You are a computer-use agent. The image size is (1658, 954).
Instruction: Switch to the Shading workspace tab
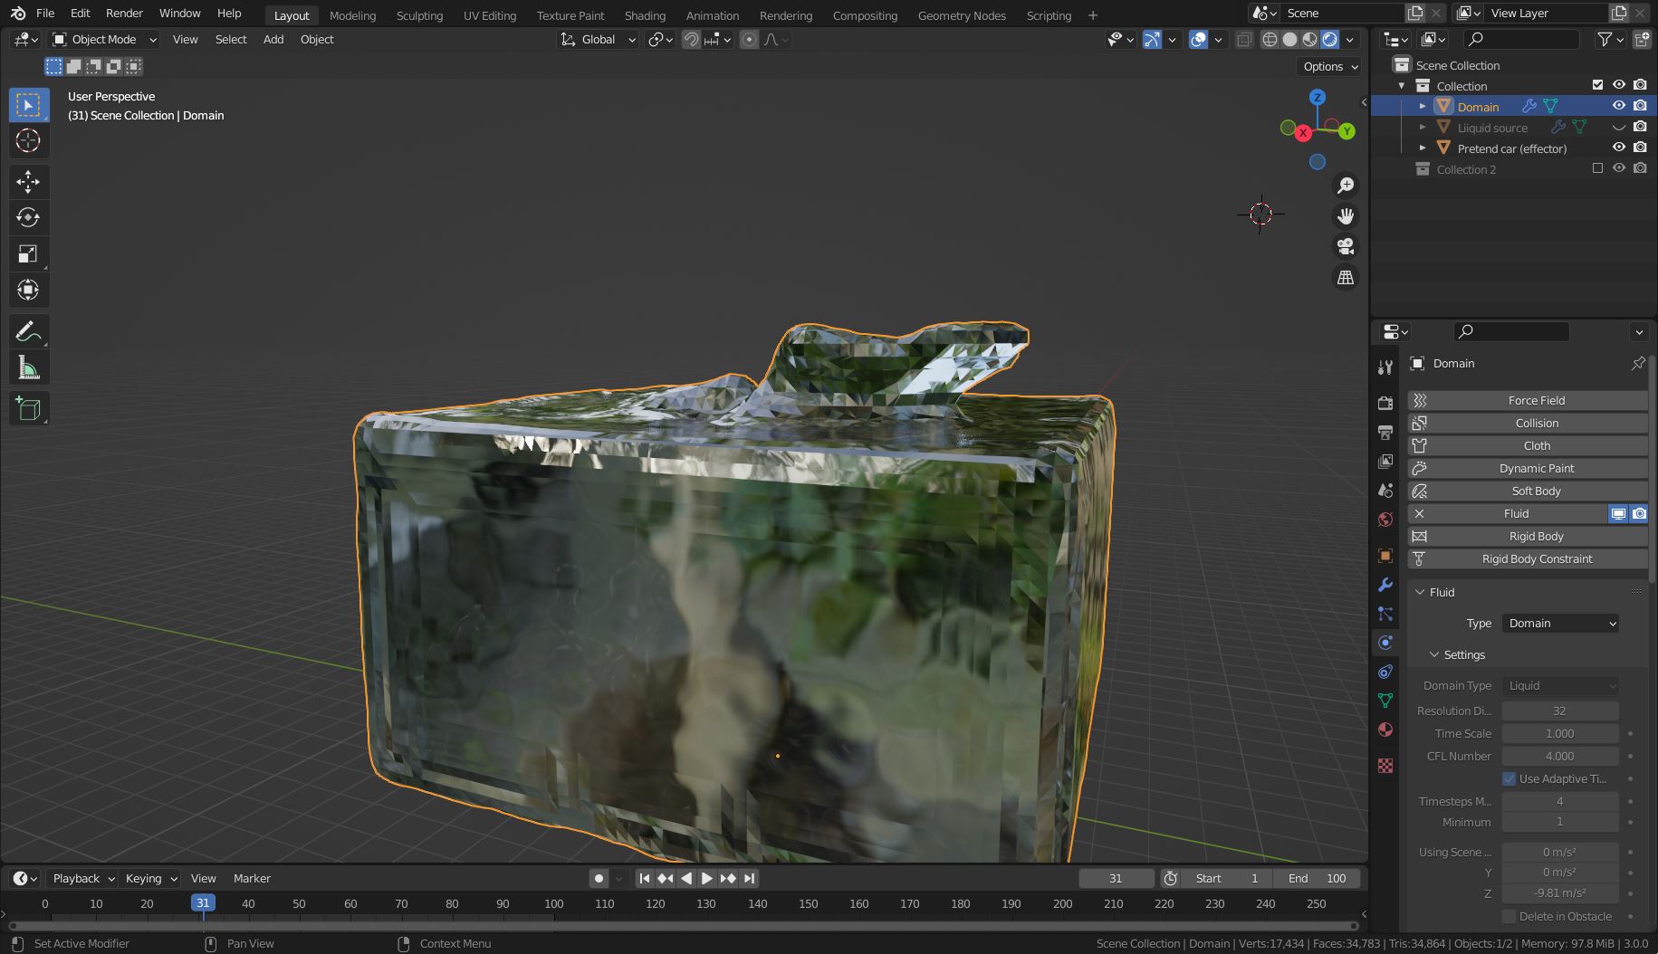pyautogui.click(x=645, y=15)
